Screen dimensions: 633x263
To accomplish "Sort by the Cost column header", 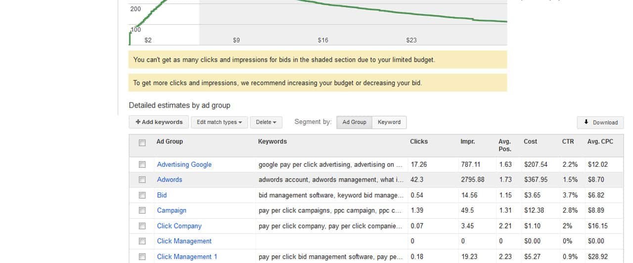I will coord(530,142).
